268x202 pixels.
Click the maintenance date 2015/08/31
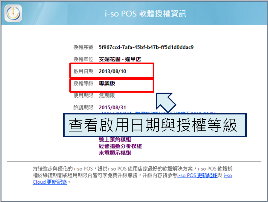pos(112,108)
